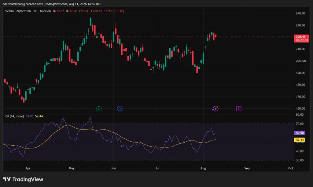Click the 30.00 RSI axis label
The width and height of the screenshot is (313, 187).
click(x=300, y=160)
